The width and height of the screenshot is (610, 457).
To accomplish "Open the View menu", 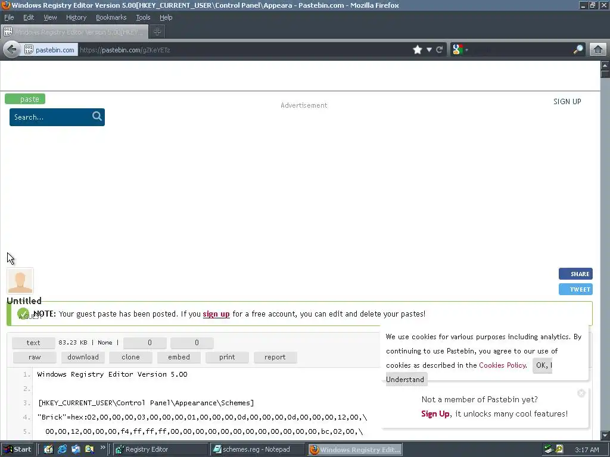I will (x=50, y=17).
